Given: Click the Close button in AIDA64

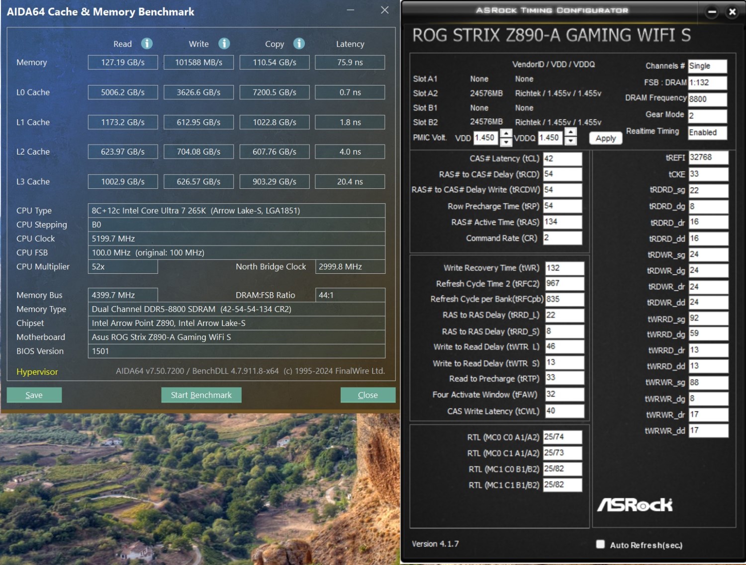Looking at the screenshot, I should coord(368,395).
